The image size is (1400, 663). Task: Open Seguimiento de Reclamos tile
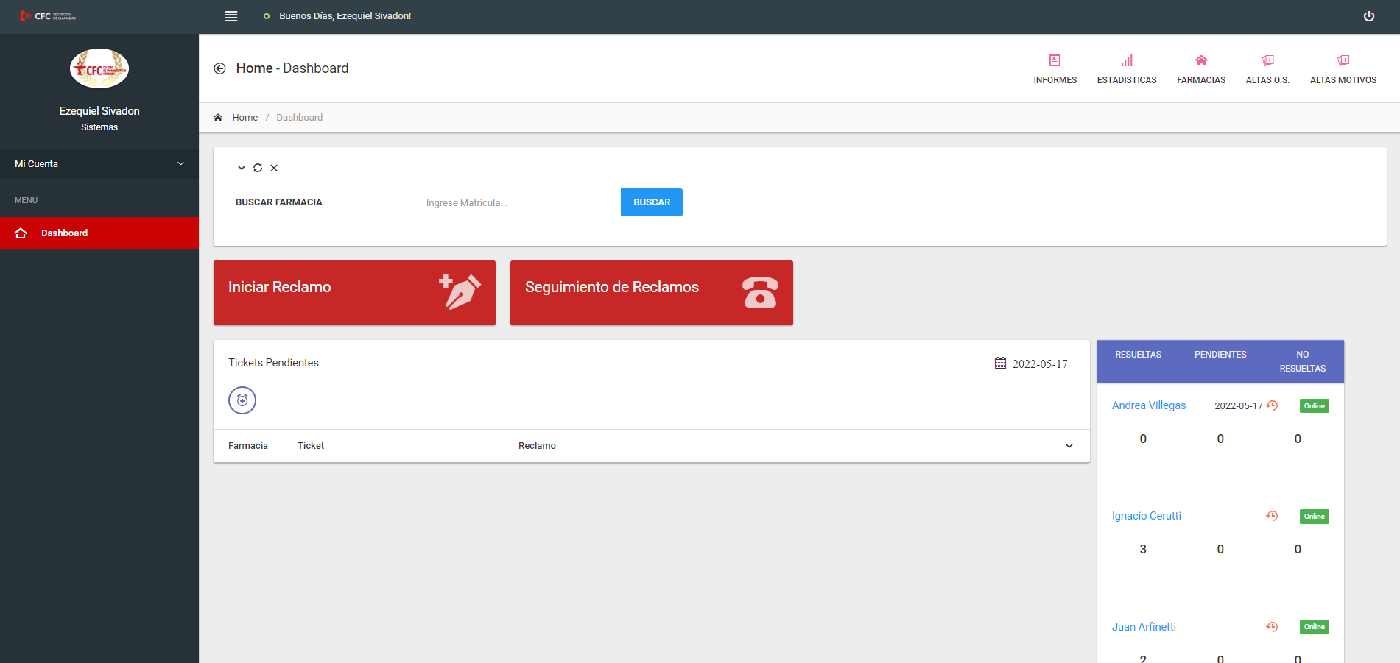click(x=651, y=293)
